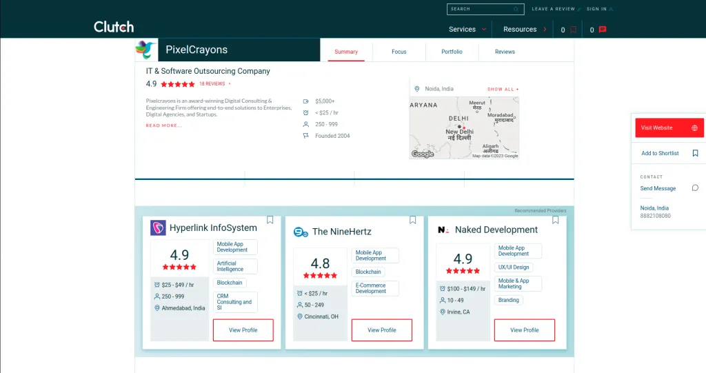Click The NineHertz logo icon

pos(301,232)
